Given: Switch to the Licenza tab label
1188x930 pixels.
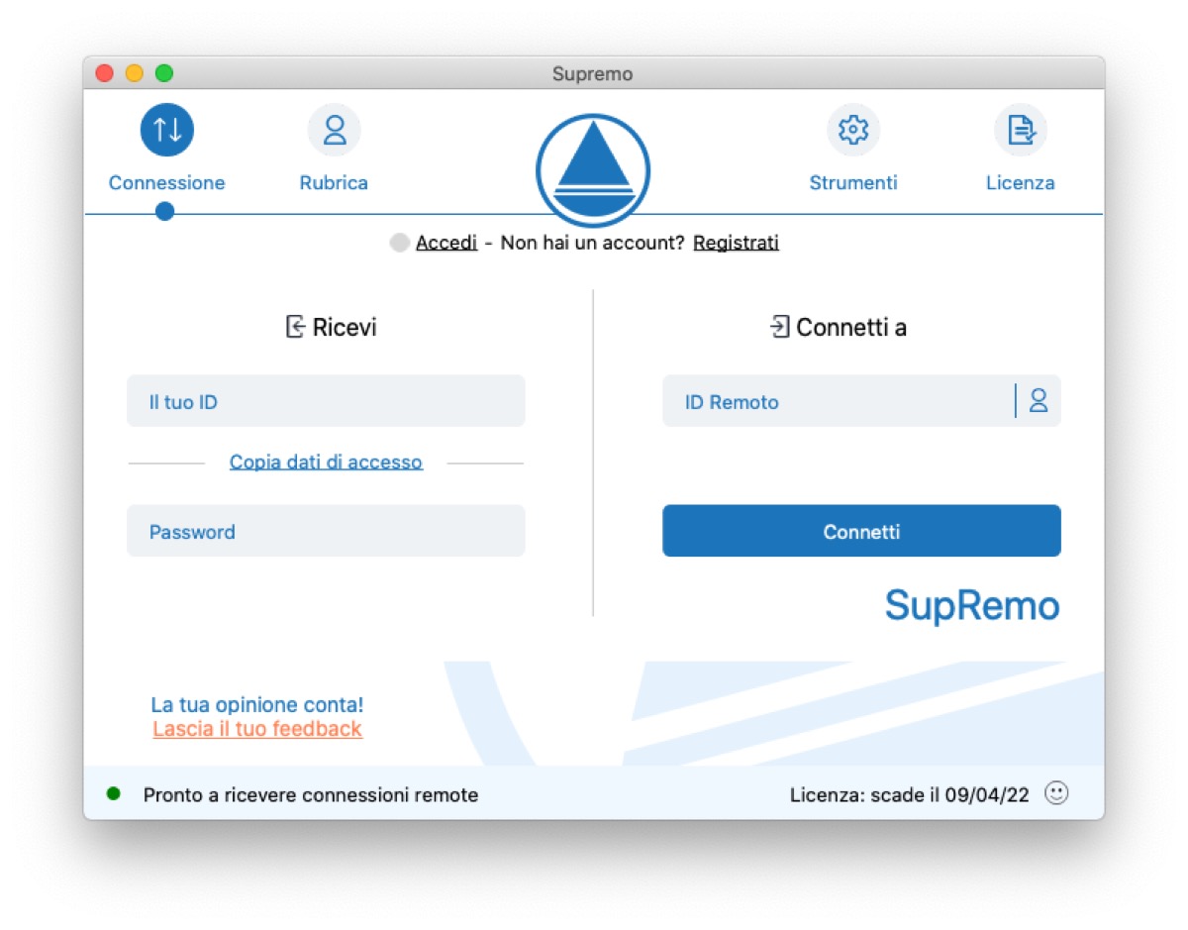Looking at the screenshot, I should pos(1021,183).
